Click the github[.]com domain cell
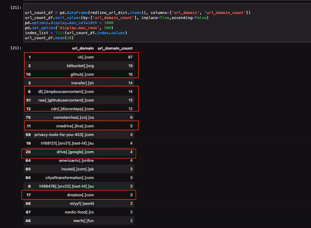This screenshot has width=311, height=228. click(82, 74)
